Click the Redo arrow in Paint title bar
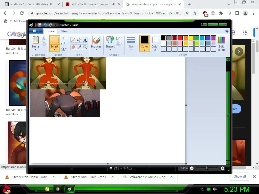This screenshot has height=194, width=259. coord(51,25)
